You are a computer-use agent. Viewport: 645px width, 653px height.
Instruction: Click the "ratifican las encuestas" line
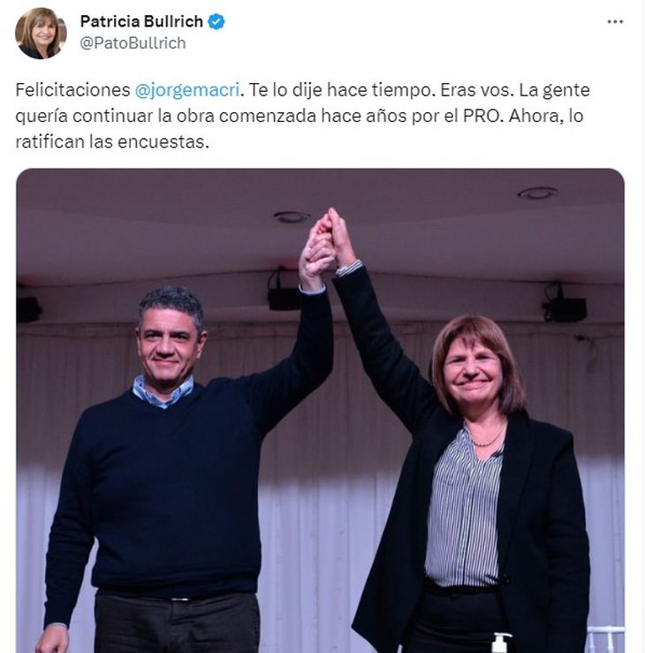pyautogui.click(x=112, y=141)
